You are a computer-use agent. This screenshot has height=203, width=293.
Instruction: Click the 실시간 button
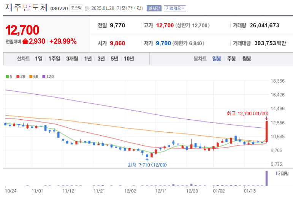click(x=154, y=8)
